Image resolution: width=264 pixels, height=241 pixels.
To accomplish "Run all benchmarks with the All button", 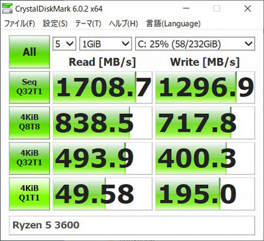I will tap(29, 52).
